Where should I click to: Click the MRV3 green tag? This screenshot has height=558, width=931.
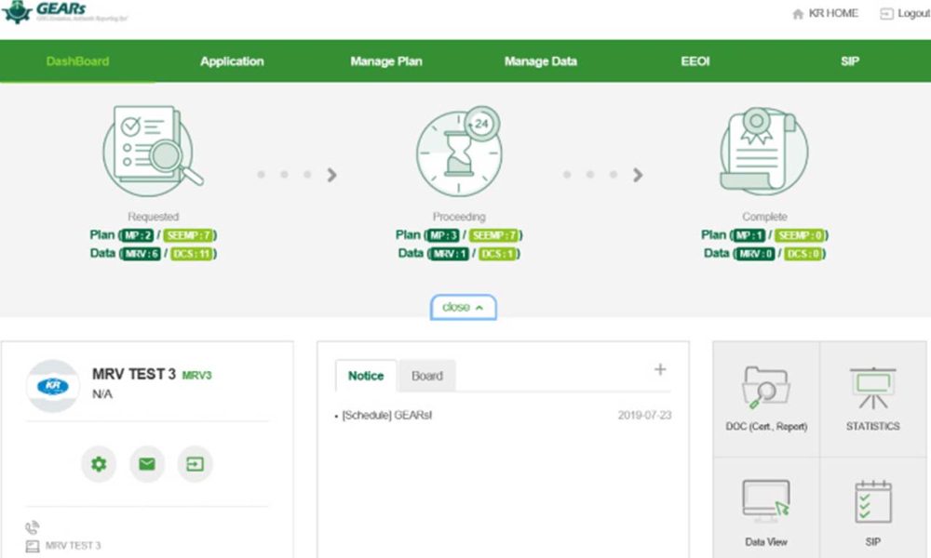[x=196, y=376]
